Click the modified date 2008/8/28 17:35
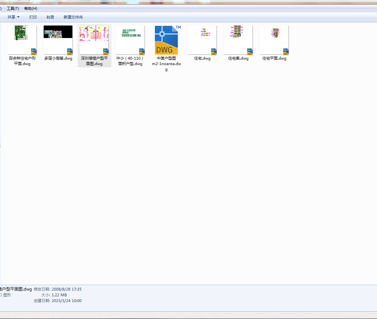The image size is (377, 319). pyautogui.click(x=67, y=289)
